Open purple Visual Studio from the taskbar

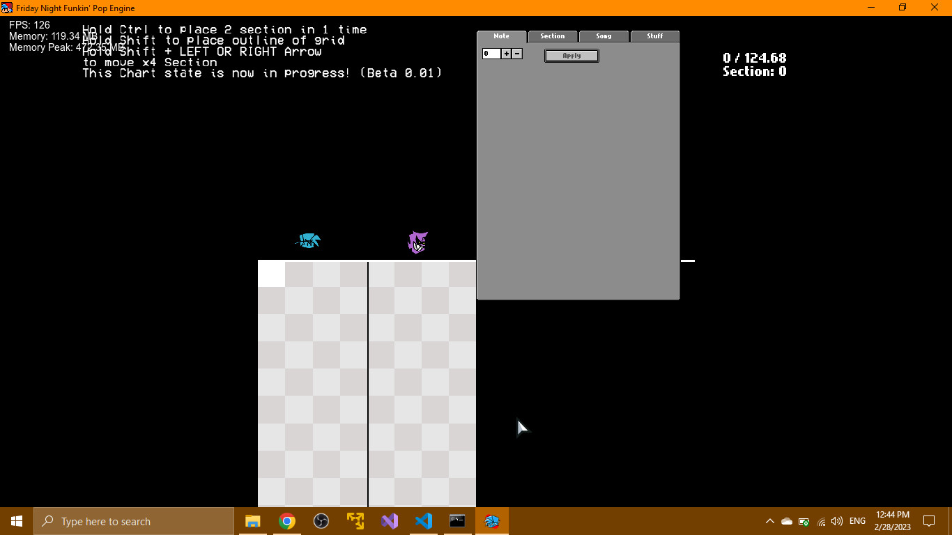tap(389, 521)
